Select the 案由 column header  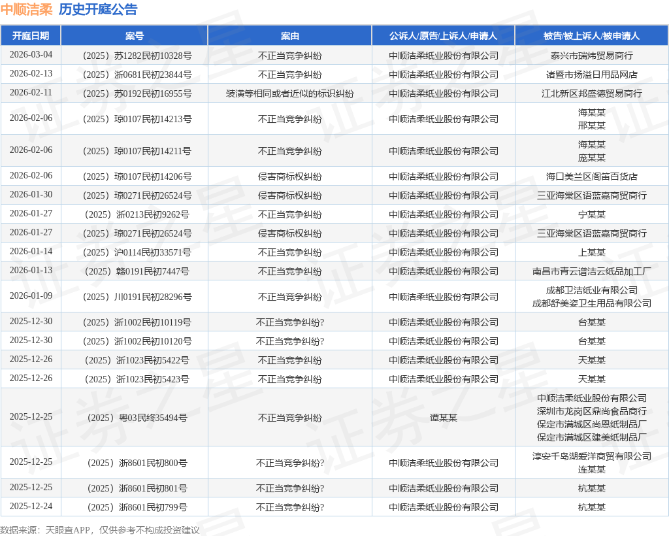click(x=289, y=36)
